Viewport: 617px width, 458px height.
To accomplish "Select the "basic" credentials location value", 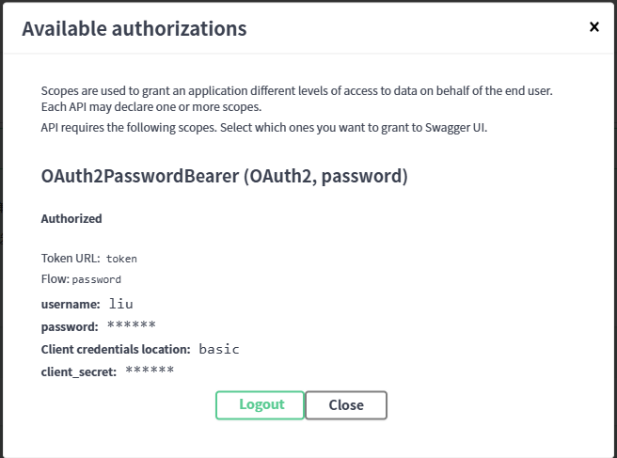I will (x=219, y=349).
